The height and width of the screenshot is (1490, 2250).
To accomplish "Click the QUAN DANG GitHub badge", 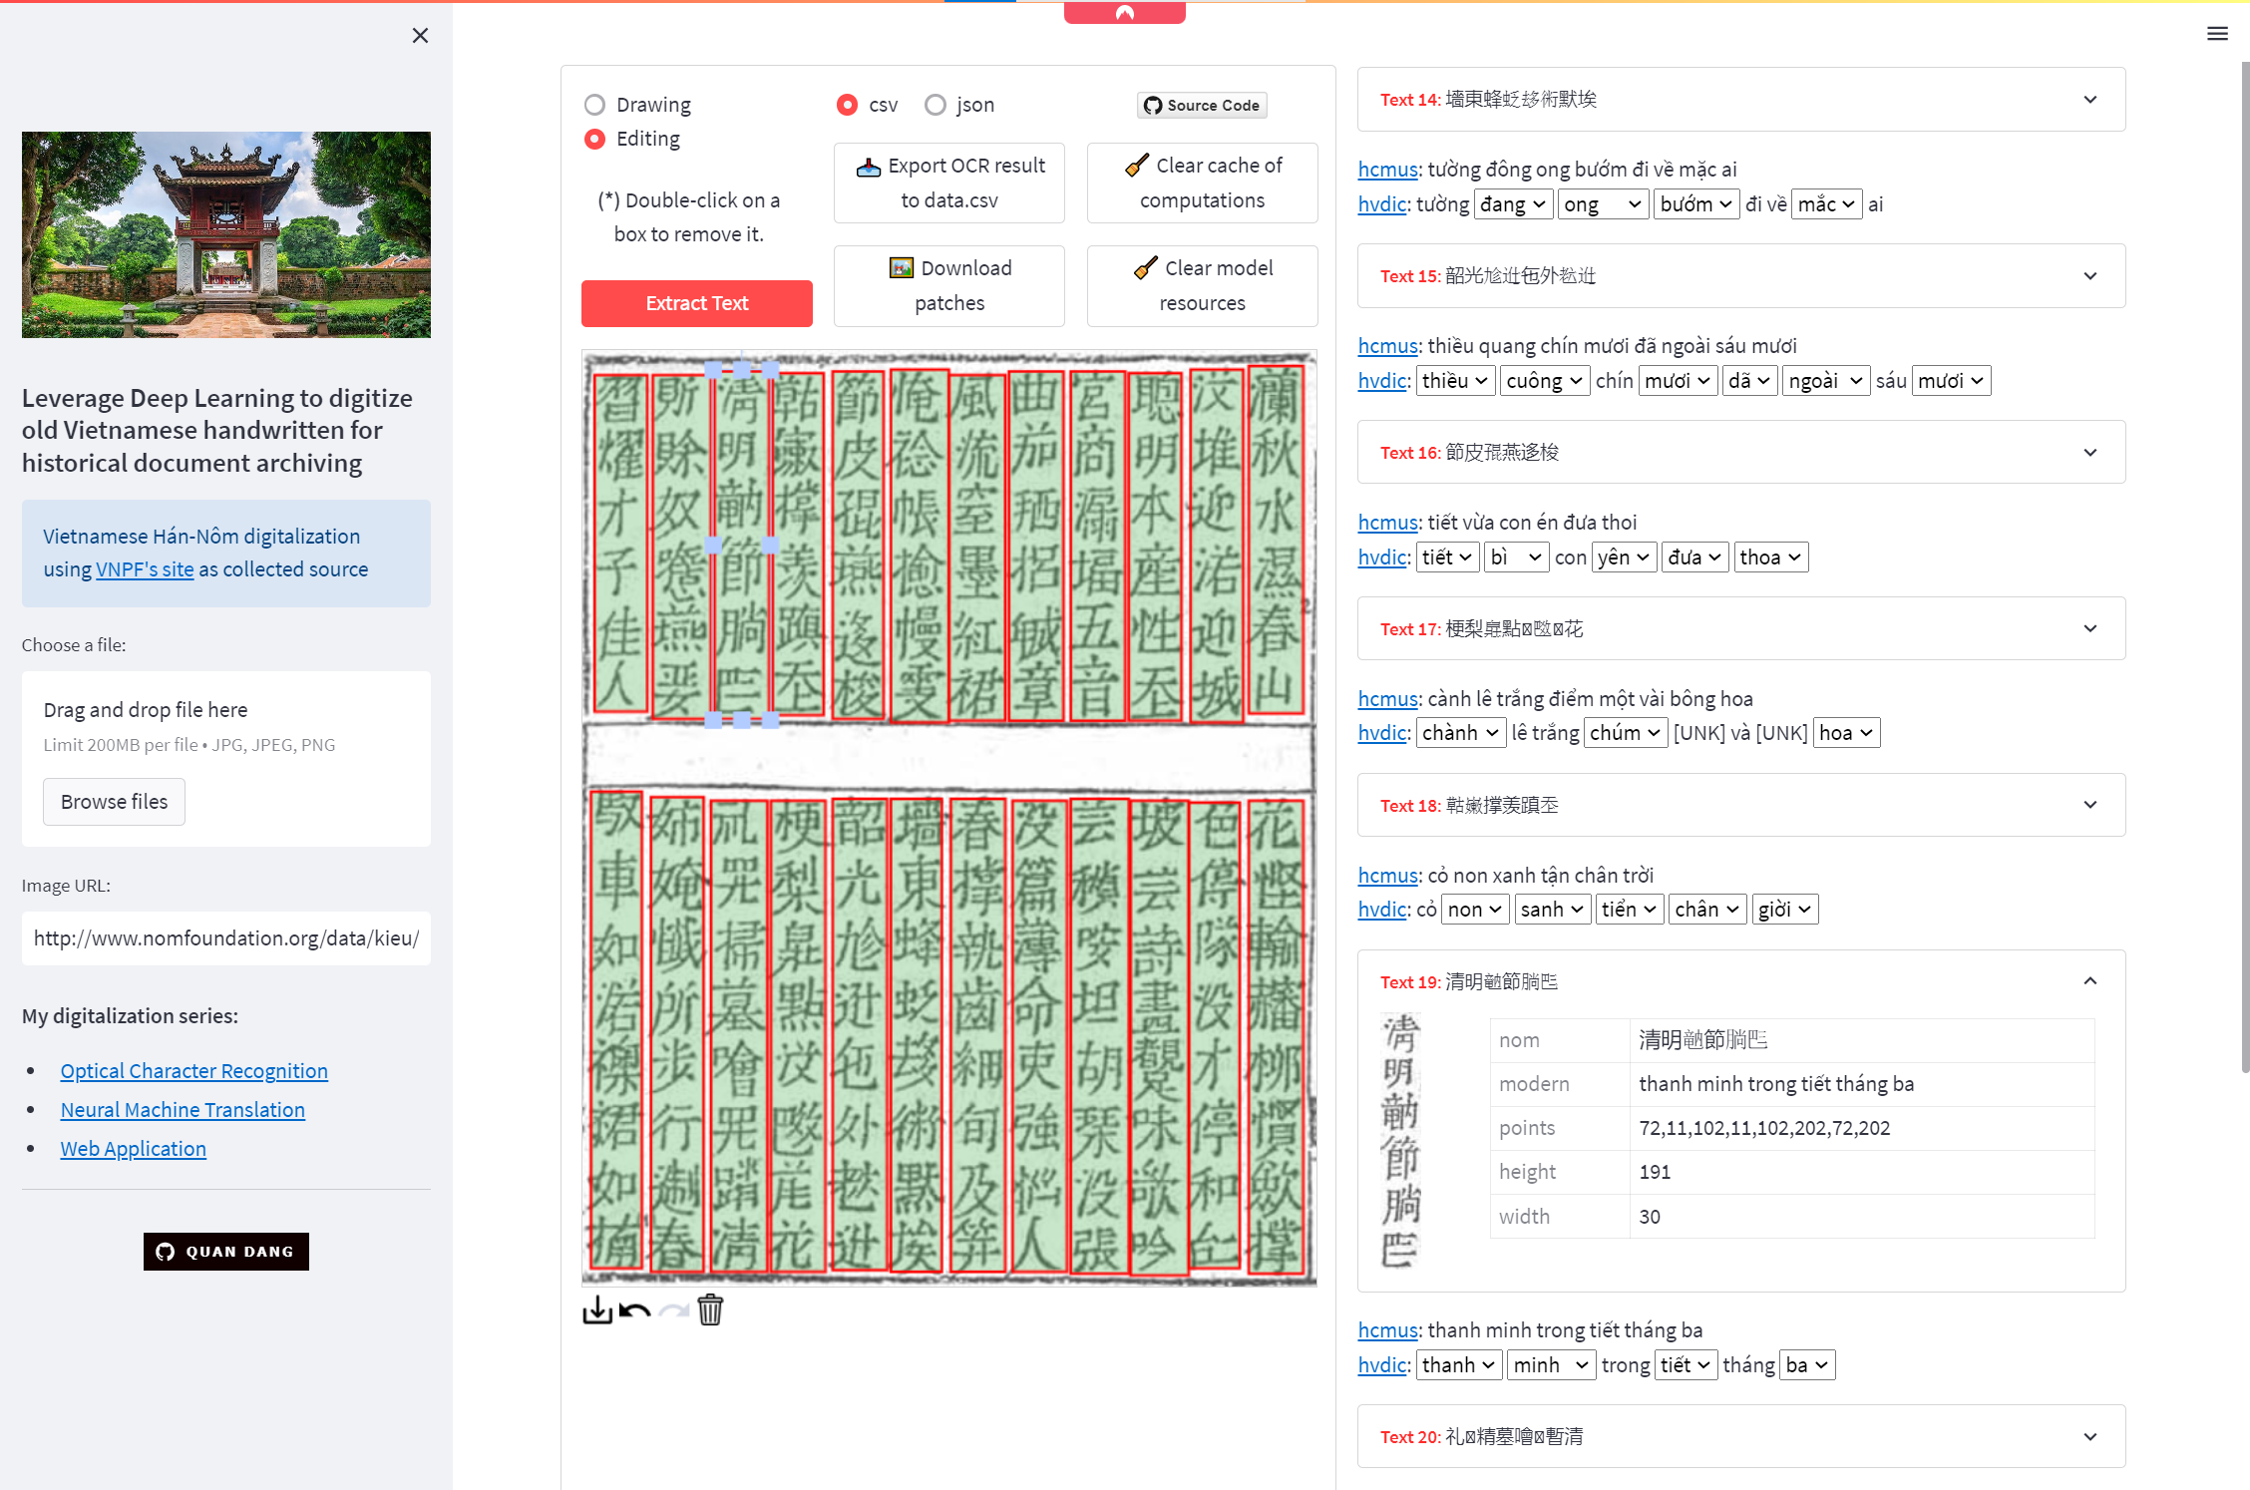I will (226, 1251).
